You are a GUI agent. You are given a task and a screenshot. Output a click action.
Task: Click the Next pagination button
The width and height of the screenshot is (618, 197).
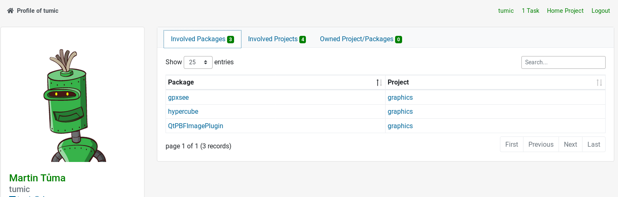pos(571,144)
